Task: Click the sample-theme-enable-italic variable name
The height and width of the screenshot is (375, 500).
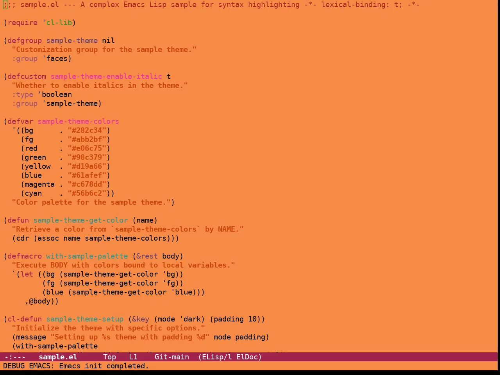Action: (x=106, y=77)
